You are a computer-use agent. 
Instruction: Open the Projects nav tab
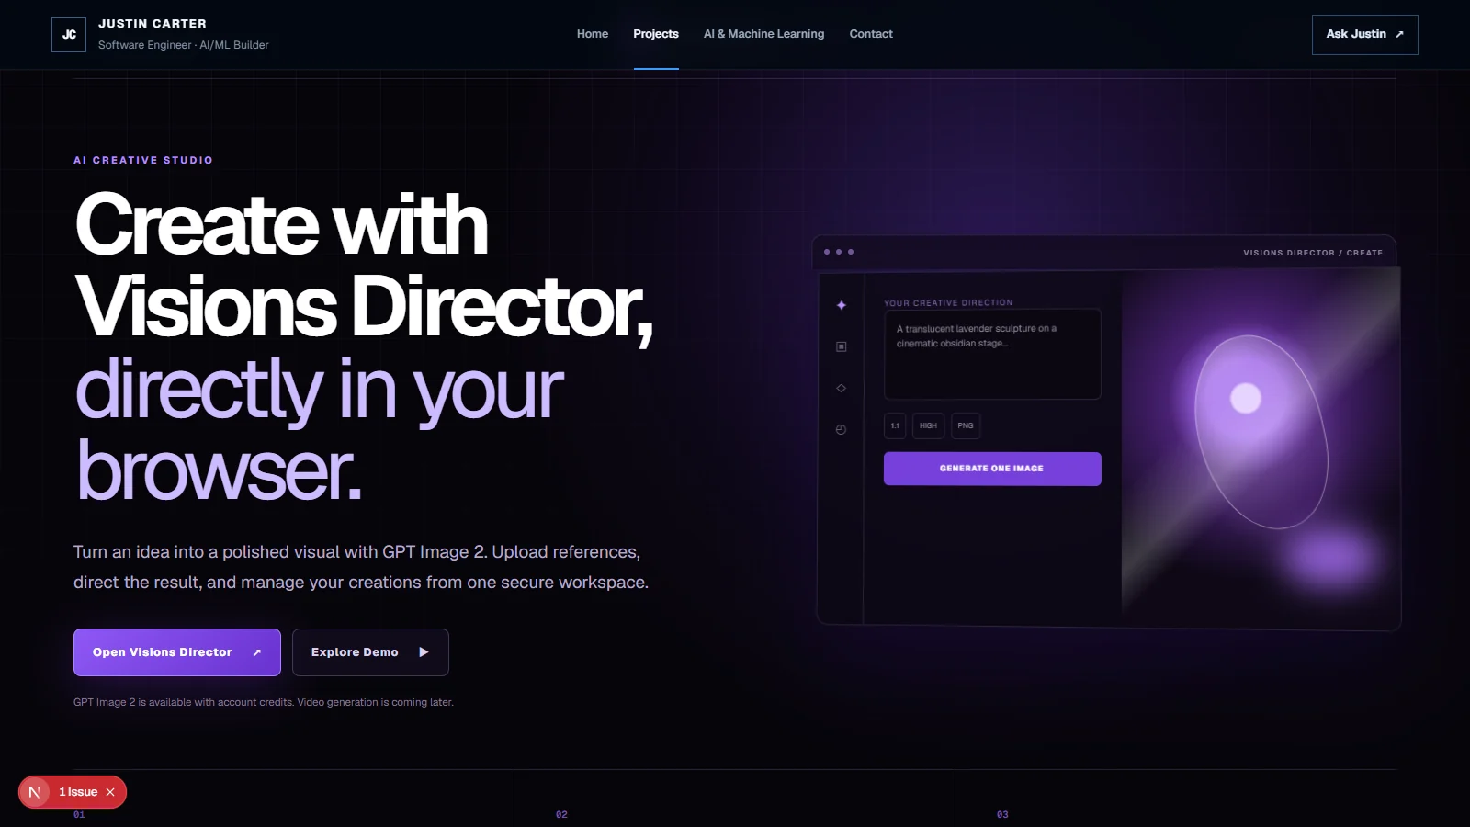(x=656, y=34)
